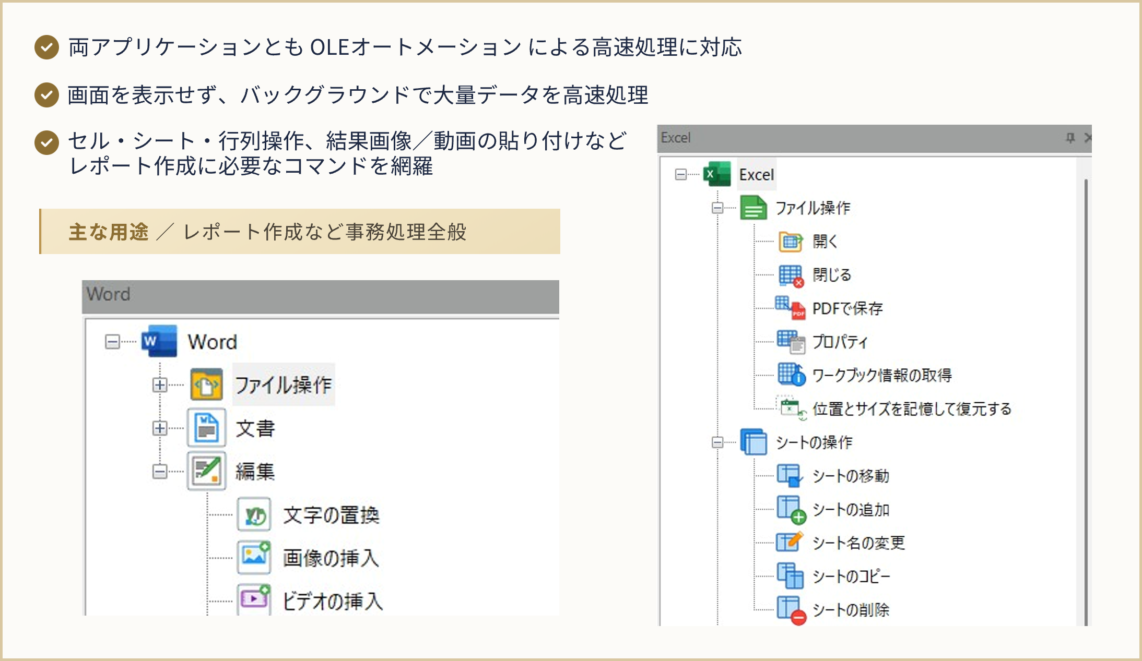Select the シート名の変更 label

pos(858,543)
